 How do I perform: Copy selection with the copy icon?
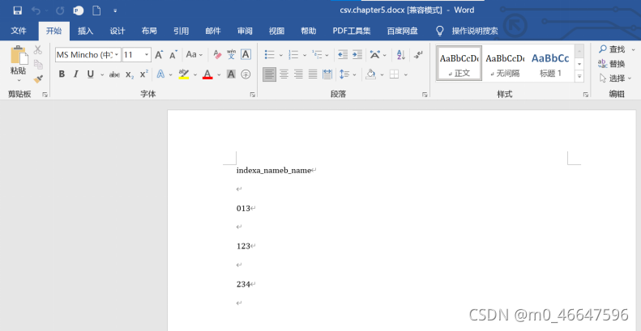click(38, 64)
